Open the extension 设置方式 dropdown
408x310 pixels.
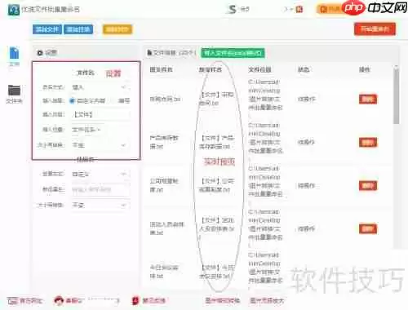tap(100, 174)
